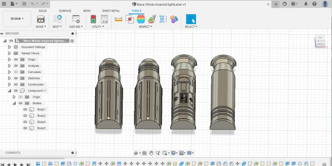Open the notifications bell
The image size is (332, 166).
pos(306,4)
